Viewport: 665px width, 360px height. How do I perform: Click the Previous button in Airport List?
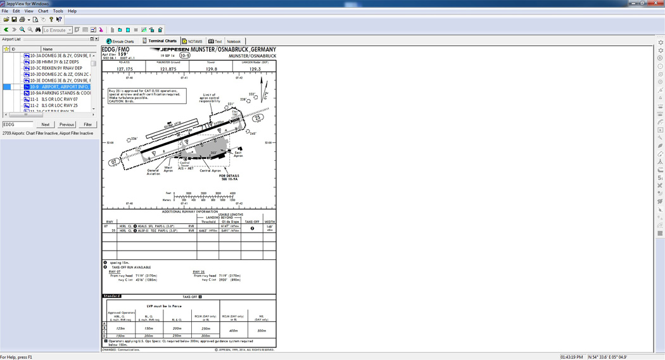tap(66, 125)
